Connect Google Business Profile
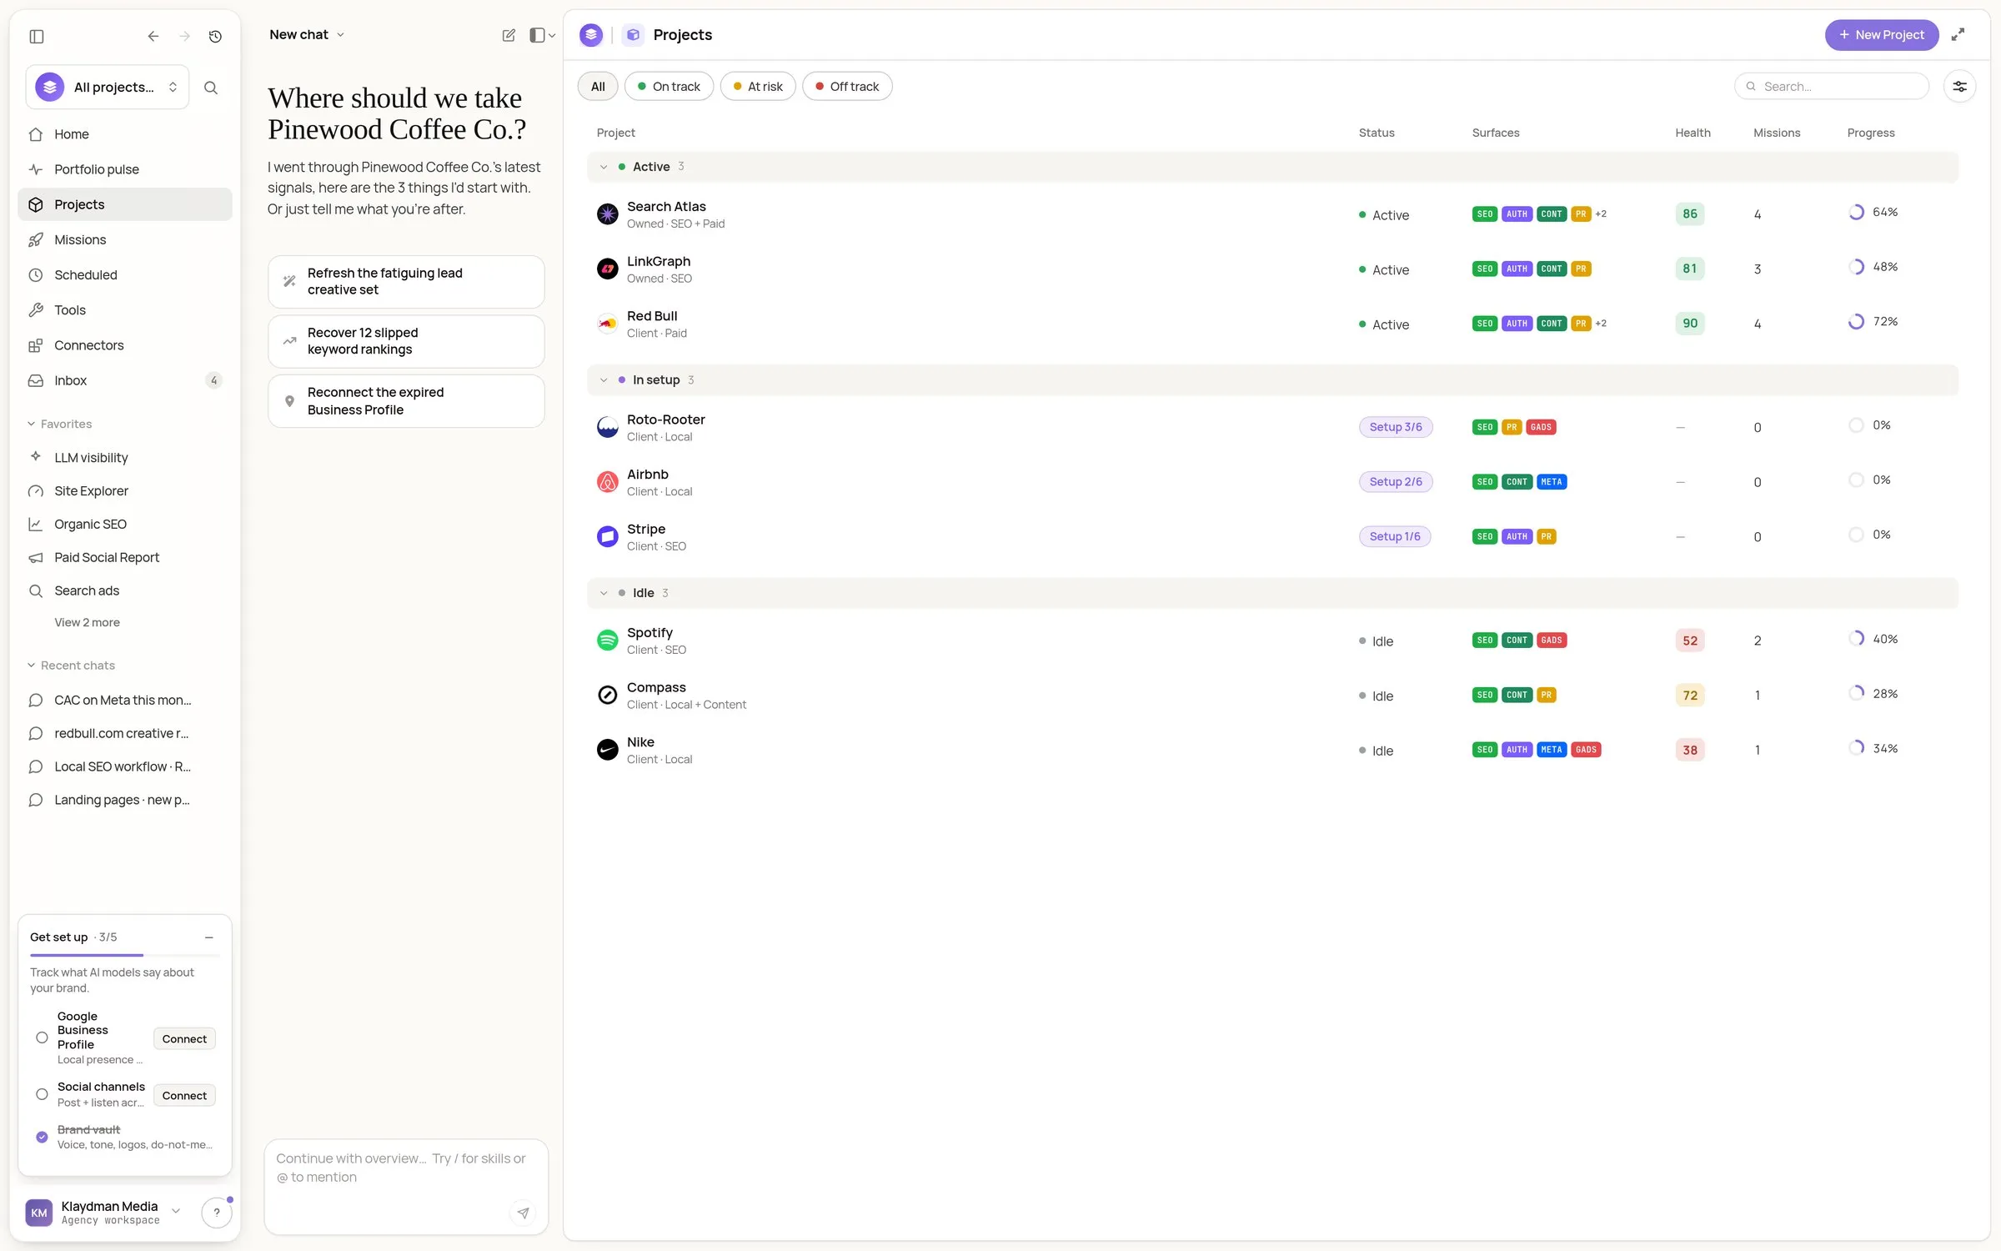 click(184, 1038)
